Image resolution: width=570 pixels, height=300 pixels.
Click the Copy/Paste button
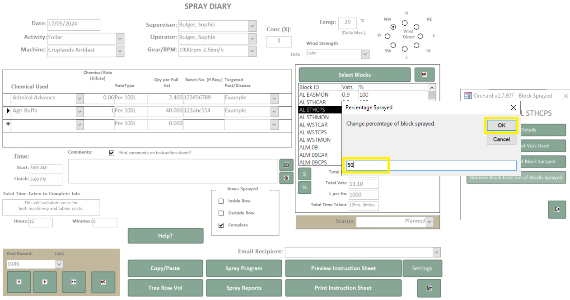point(165,268)
